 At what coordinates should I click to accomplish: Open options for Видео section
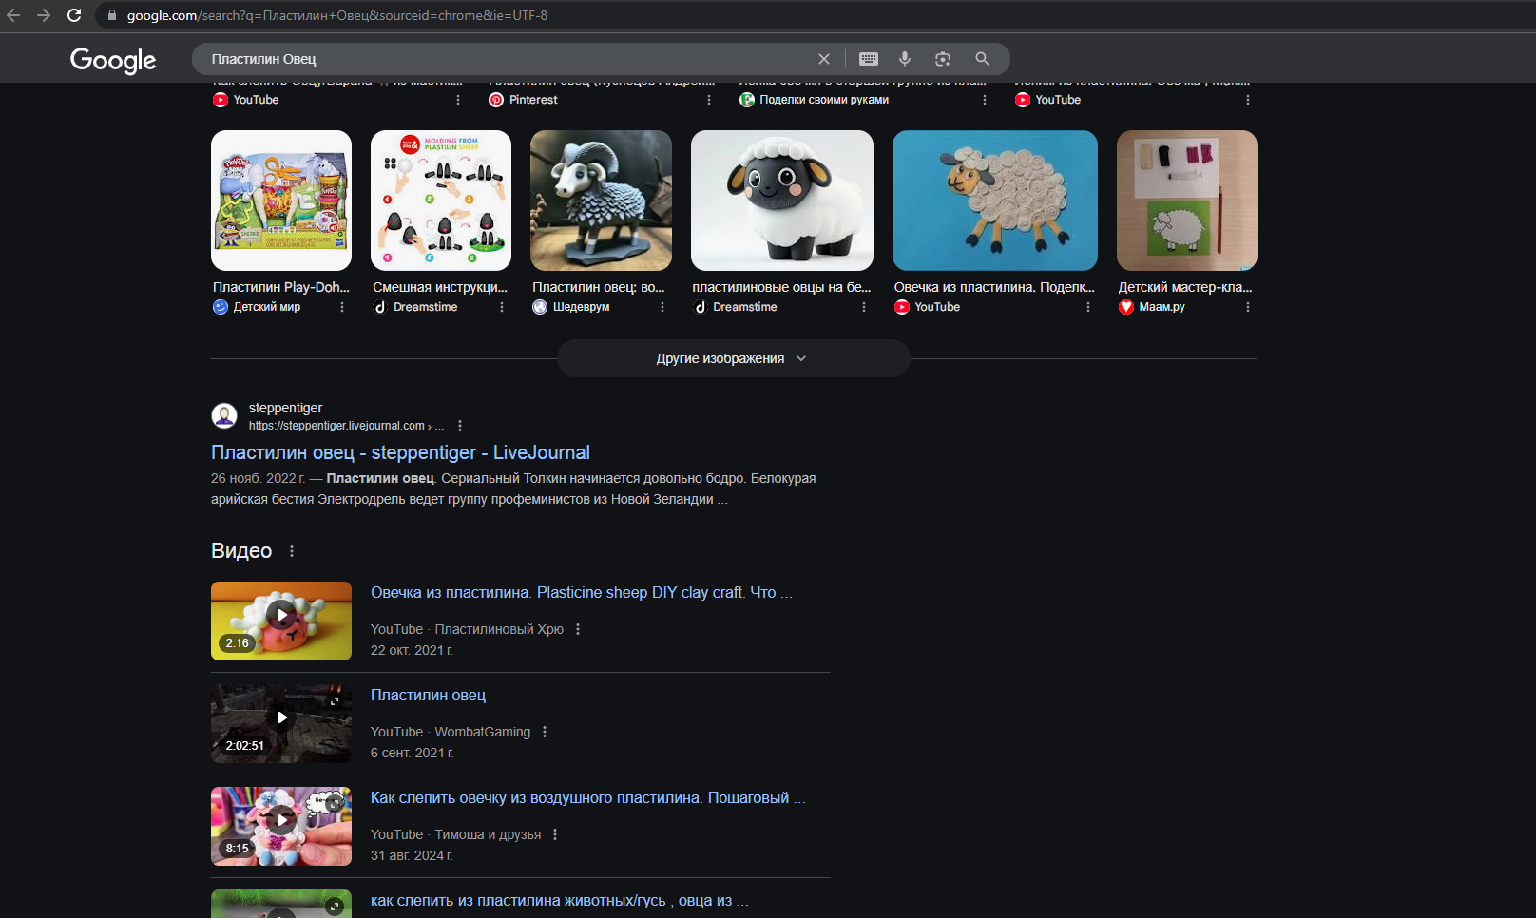pyautogui.click(x=292, y=551)
